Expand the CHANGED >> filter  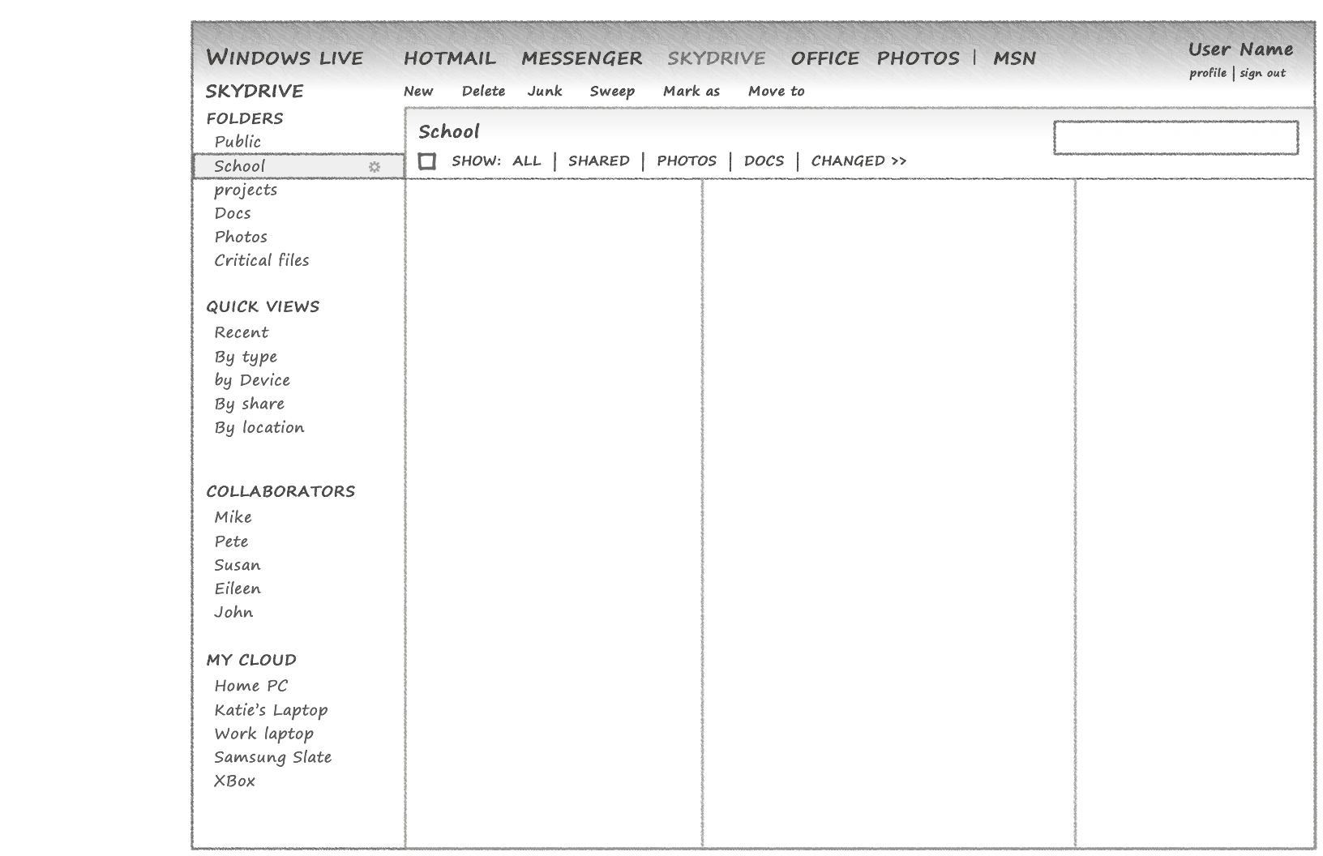[858, 160]
